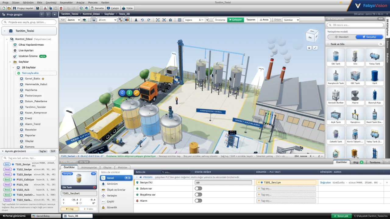
Task: Toggle the Dolum var switch
Action: tap(198, 189)
